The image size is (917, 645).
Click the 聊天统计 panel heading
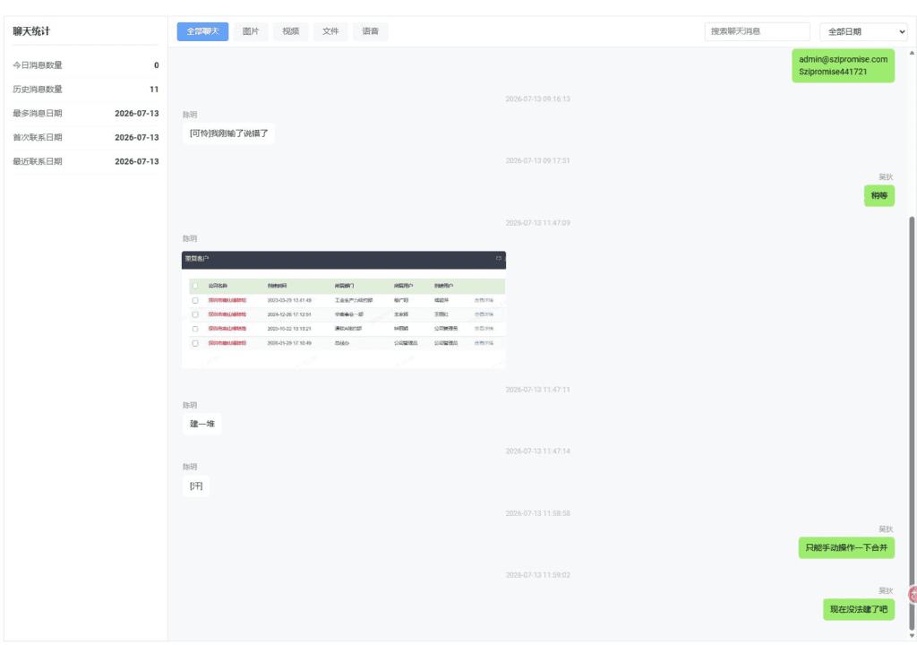pos(31,31)
